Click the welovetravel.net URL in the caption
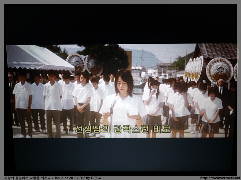Image resolution: width=241 pixels, height=180 pixels. click(220, 178)
